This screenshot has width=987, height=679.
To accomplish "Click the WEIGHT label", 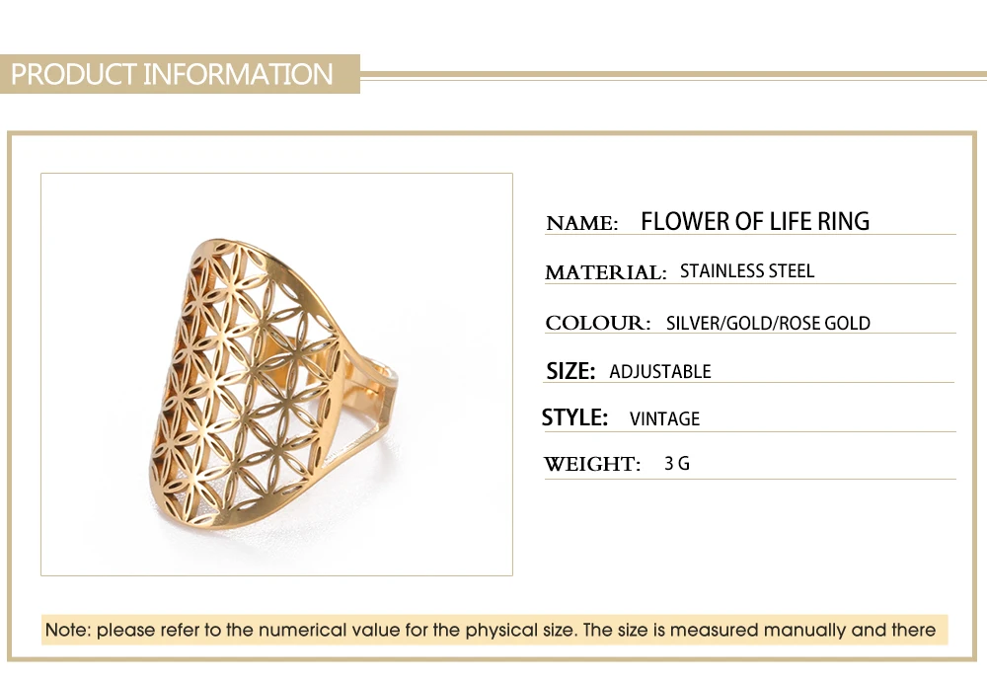I will (592, 464).
